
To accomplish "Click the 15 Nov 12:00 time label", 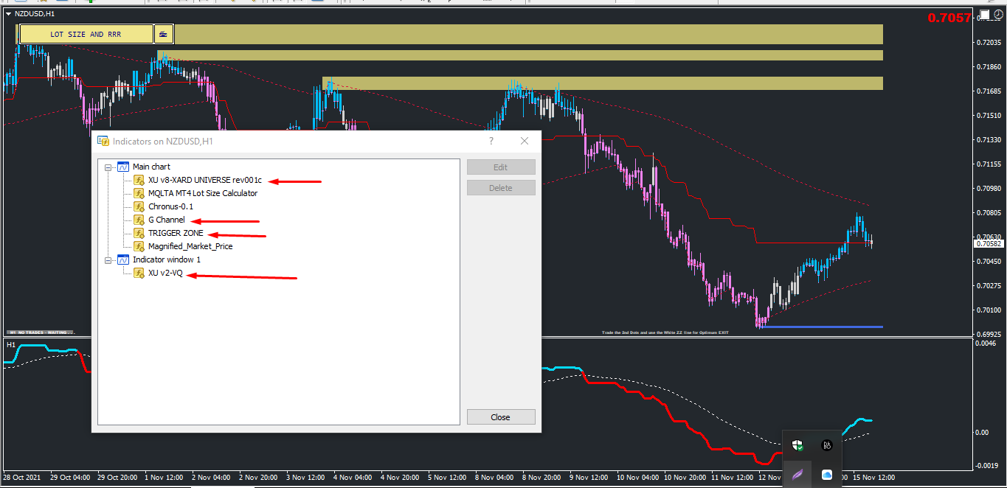I will 873,478.
